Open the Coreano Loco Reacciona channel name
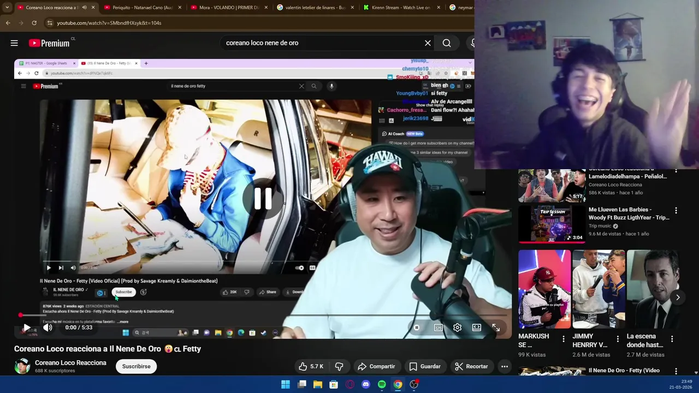This screenshot has height=393, width=699. [x=70, y=363]
